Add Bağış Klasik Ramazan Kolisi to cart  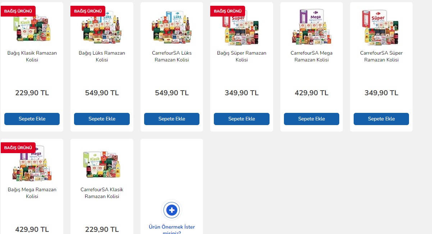pos(32,119)
